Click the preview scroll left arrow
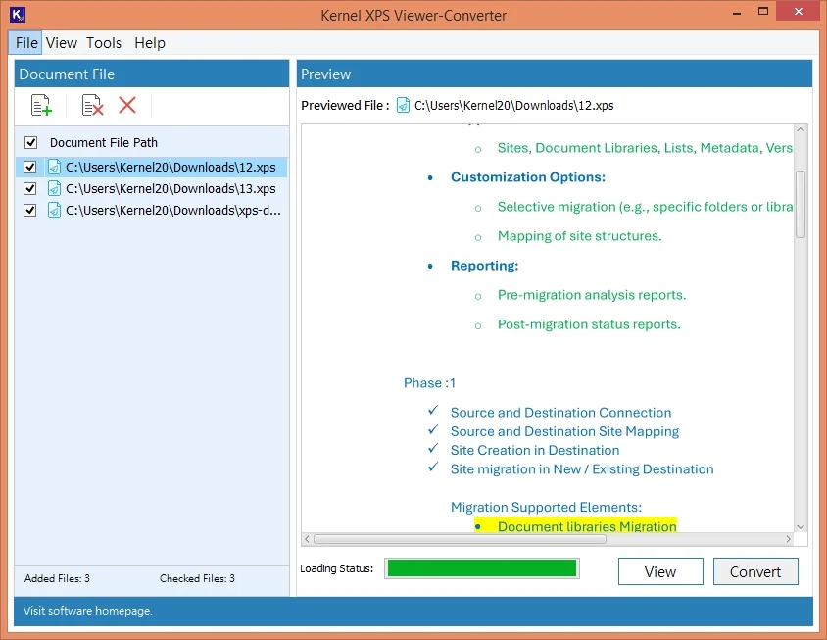The height and width of the screenshot is (640, 827). [307, 539]
